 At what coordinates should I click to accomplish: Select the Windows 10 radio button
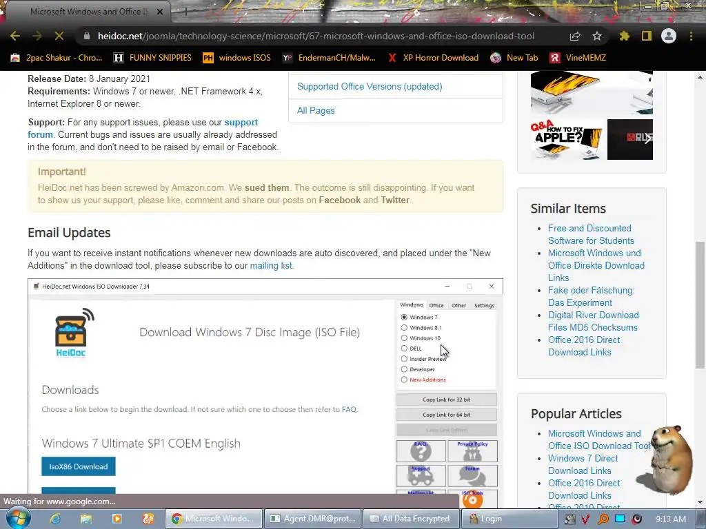pyautogui.click(x=404, y=338)
